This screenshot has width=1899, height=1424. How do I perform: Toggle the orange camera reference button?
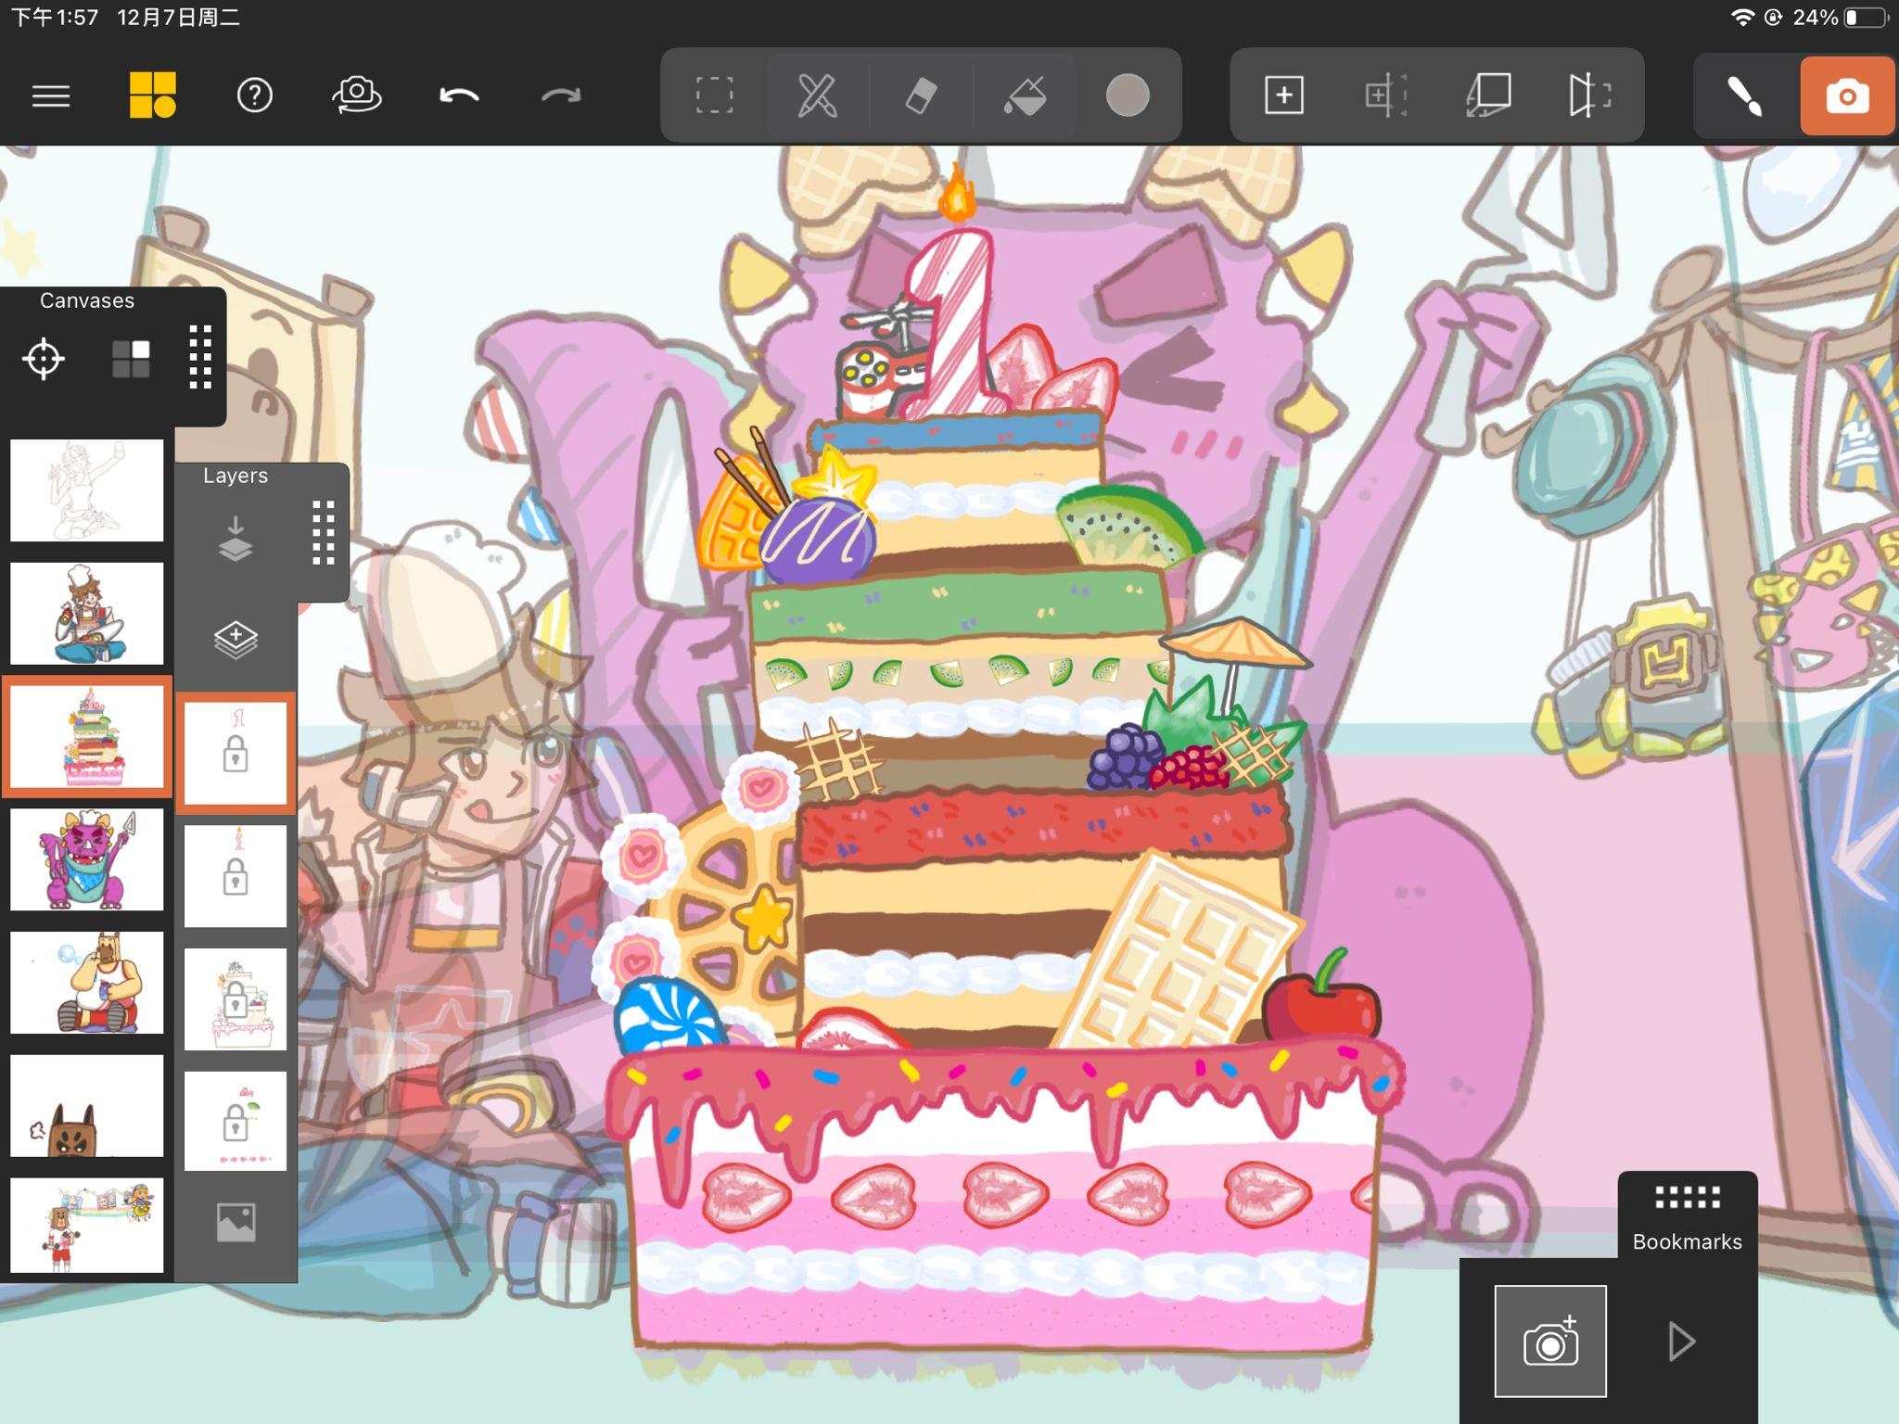1846,95
